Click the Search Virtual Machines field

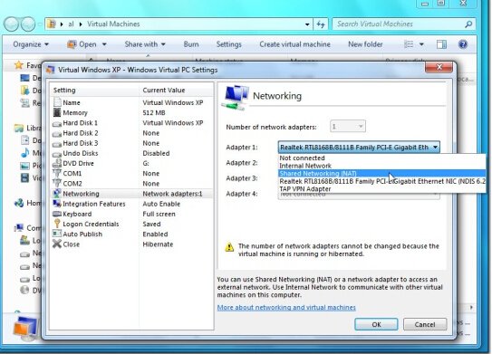tap(404, 24)
